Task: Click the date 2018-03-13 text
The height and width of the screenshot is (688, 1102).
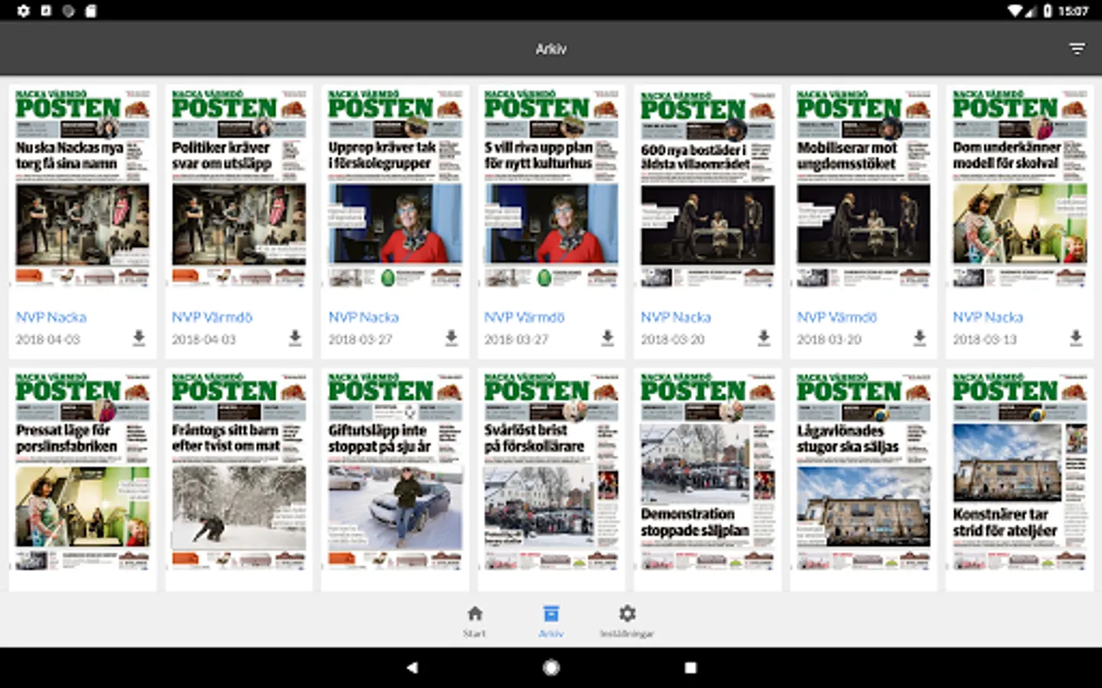Action: (x=985, y=339)
